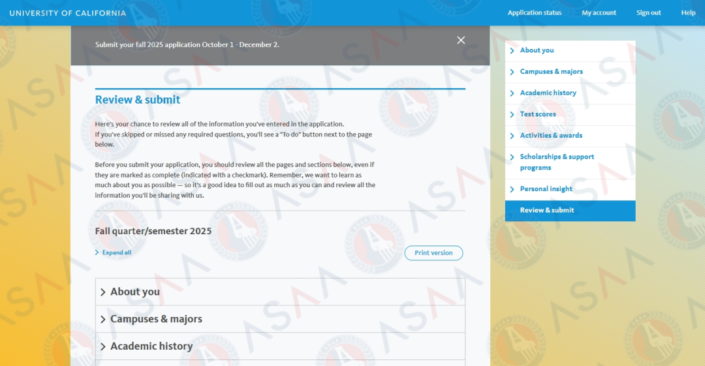The width and height of the screenshot is (705, 366).
Task: Click the Print version button
Action: pyautogui.click(x=433, y=253)
